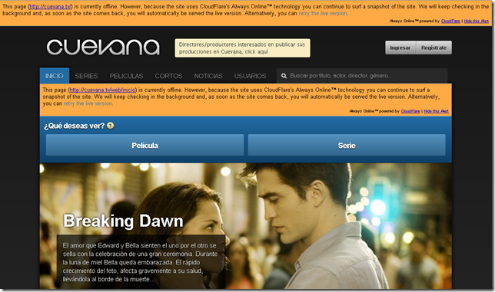
Task: Click the search by title input field
Action: tap(362, 76)
